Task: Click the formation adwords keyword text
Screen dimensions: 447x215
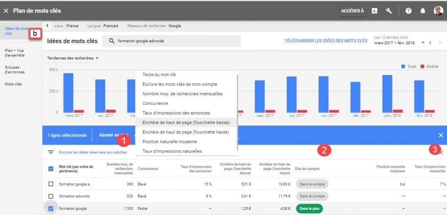Action: point(74,196)
